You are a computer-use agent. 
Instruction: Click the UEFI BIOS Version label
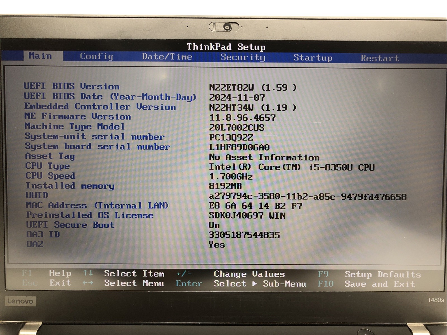72,86
